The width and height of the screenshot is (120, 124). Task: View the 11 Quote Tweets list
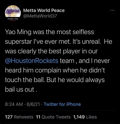pos(53,117)
